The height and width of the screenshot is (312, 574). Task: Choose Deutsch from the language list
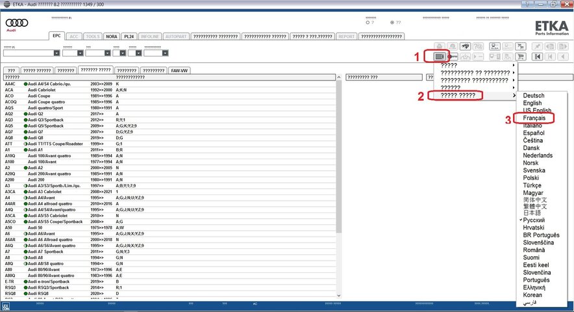point(533,96)
